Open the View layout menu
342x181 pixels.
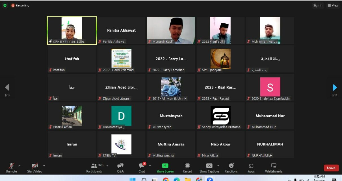tap(333, 5)
